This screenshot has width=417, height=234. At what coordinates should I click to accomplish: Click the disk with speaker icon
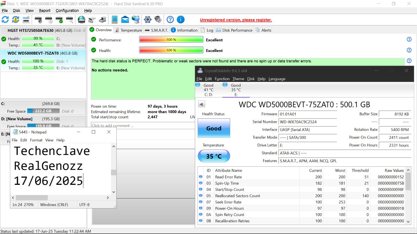coord(38,19)
